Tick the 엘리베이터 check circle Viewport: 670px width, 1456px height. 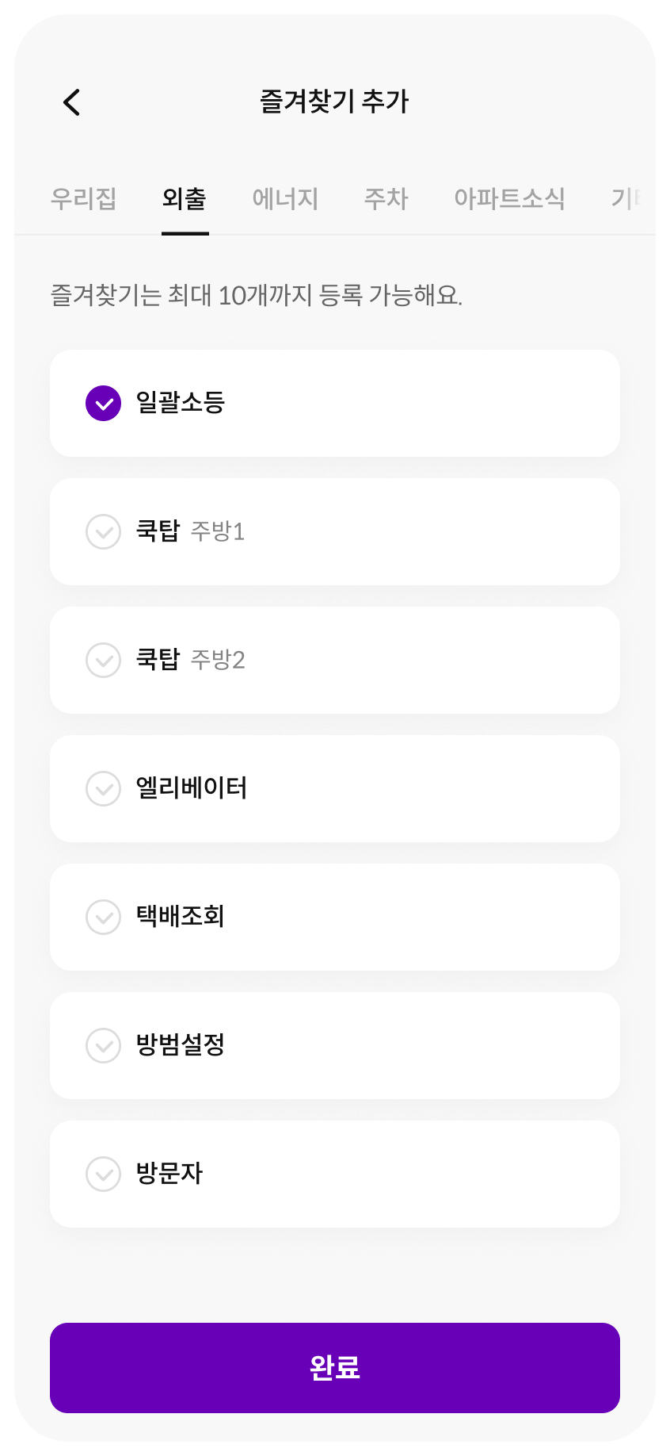tap(103, 788)
